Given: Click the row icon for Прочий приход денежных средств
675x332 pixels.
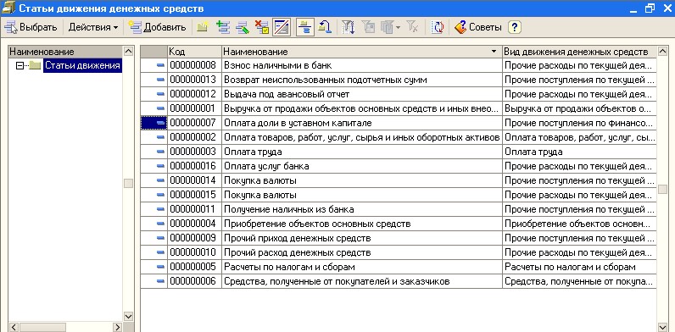Looking at the screenshot, I should tap(160, 238).
